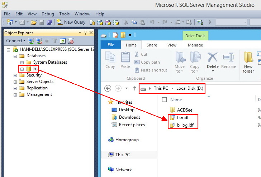The width and height of the screenshot is (261, 177).
Task: Click the Paste icon in SSMS toolbar
Action: (142, 22)
